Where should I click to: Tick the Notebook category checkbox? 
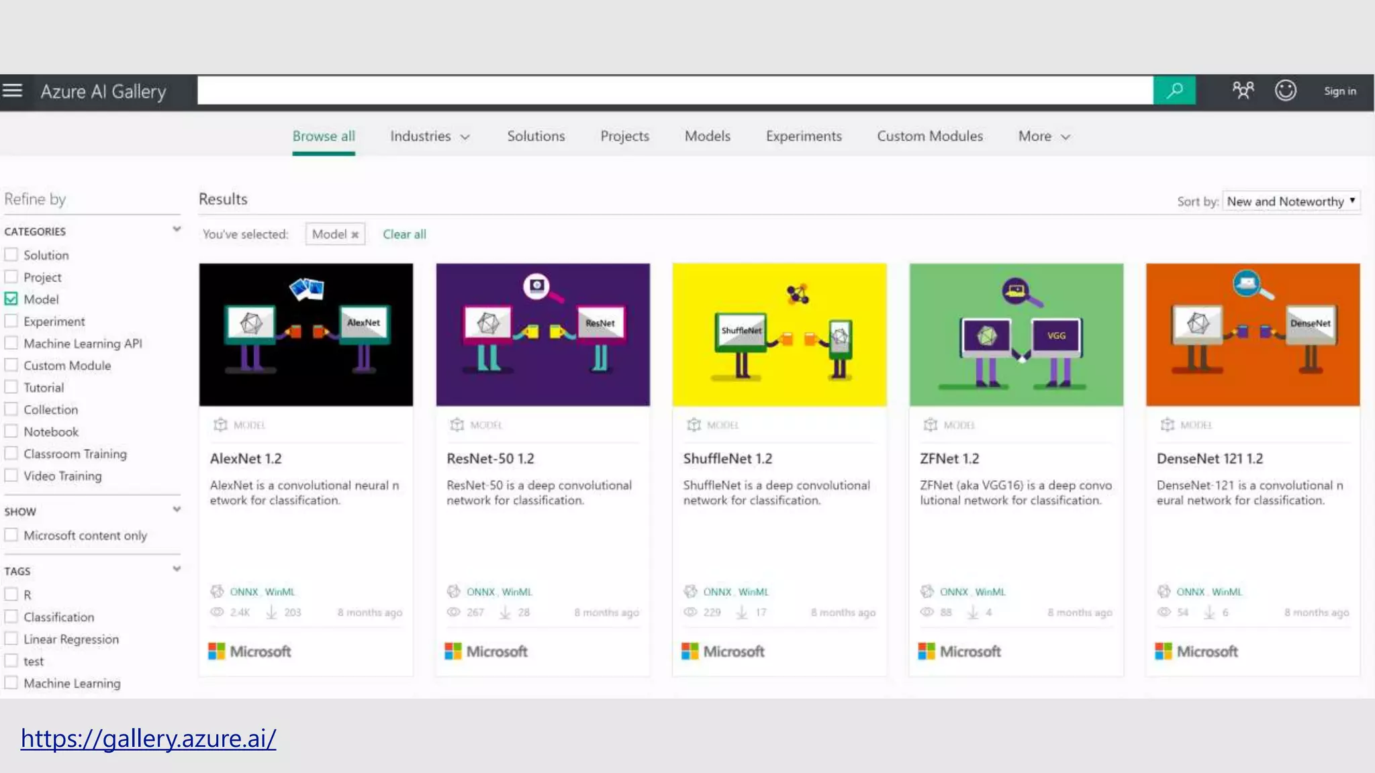[11, 431]
